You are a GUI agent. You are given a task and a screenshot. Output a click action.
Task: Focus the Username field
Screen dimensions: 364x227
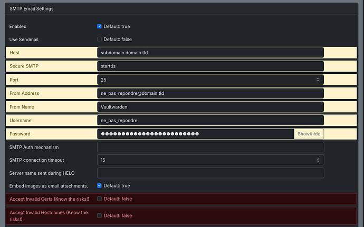click(210, 121)
